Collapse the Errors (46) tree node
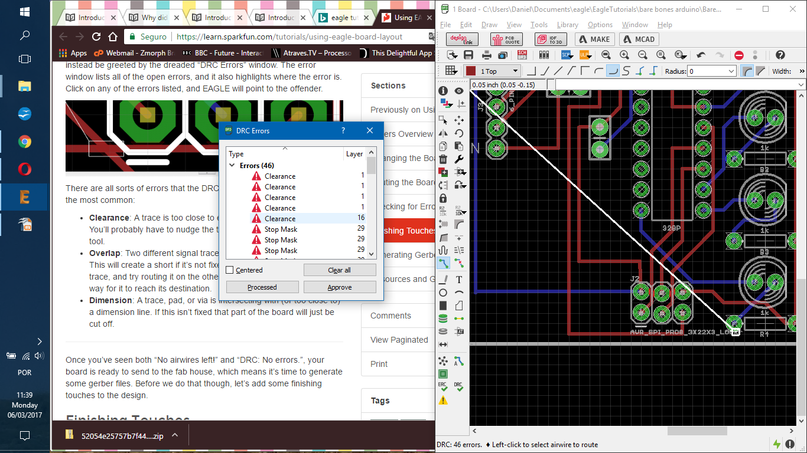Viewport: 807px width, 453px height. (232, 166)
